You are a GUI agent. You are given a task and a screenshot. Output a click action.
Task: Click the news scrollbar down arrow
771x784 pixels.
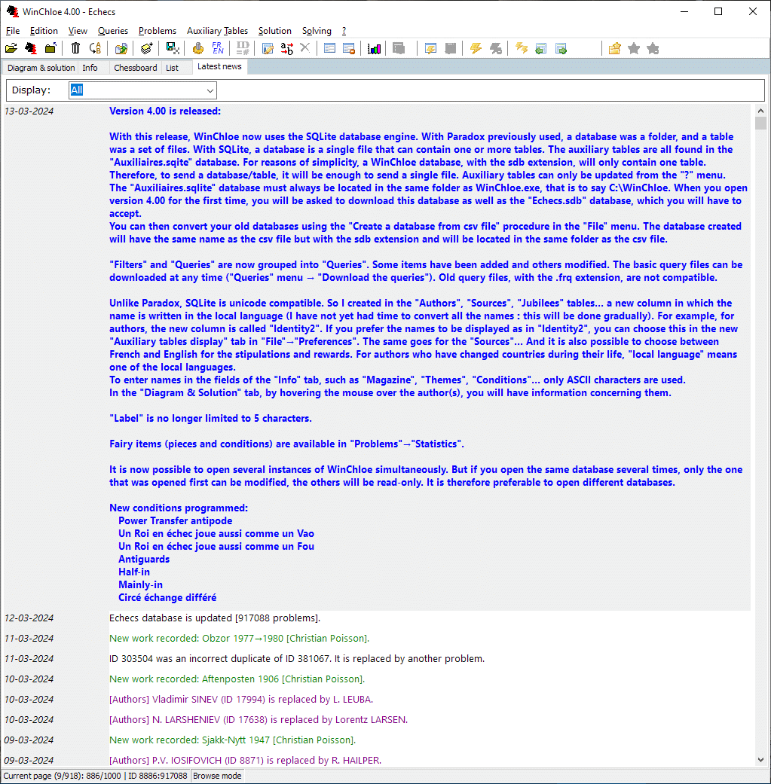(760, 760)
